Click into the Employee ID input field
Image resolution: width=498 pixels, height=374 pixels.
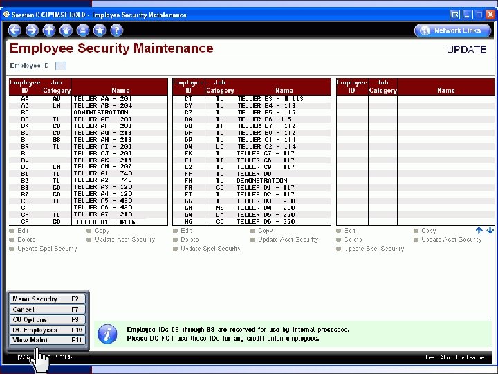[x=61, y=66]
